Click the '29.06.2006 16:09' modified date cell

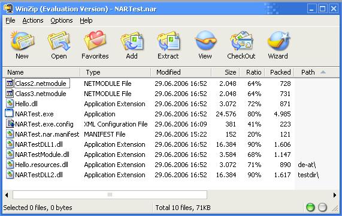[x=181, y=124]
